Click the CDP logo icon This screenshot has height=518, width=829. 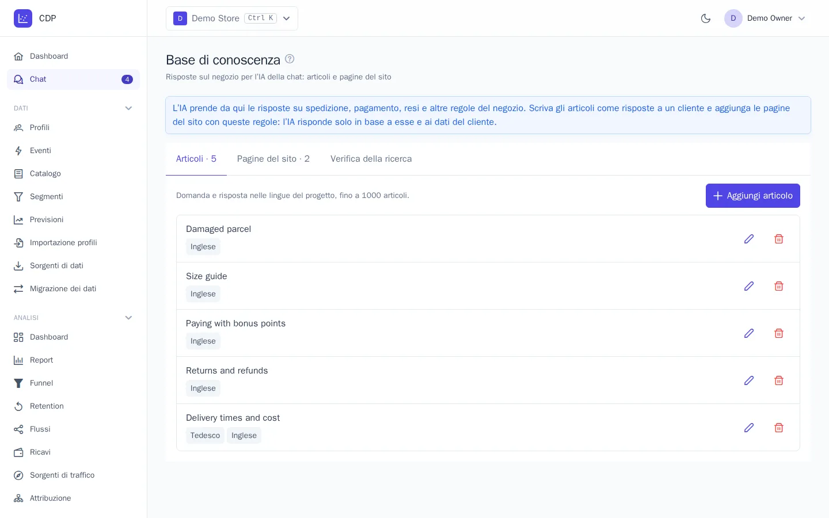coord(23,18)
